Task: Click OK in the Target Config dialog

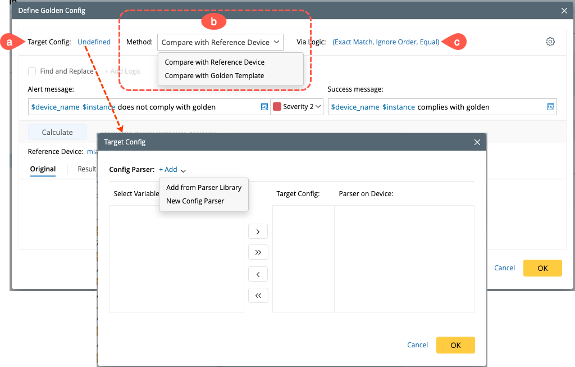Action: point(455,345)
